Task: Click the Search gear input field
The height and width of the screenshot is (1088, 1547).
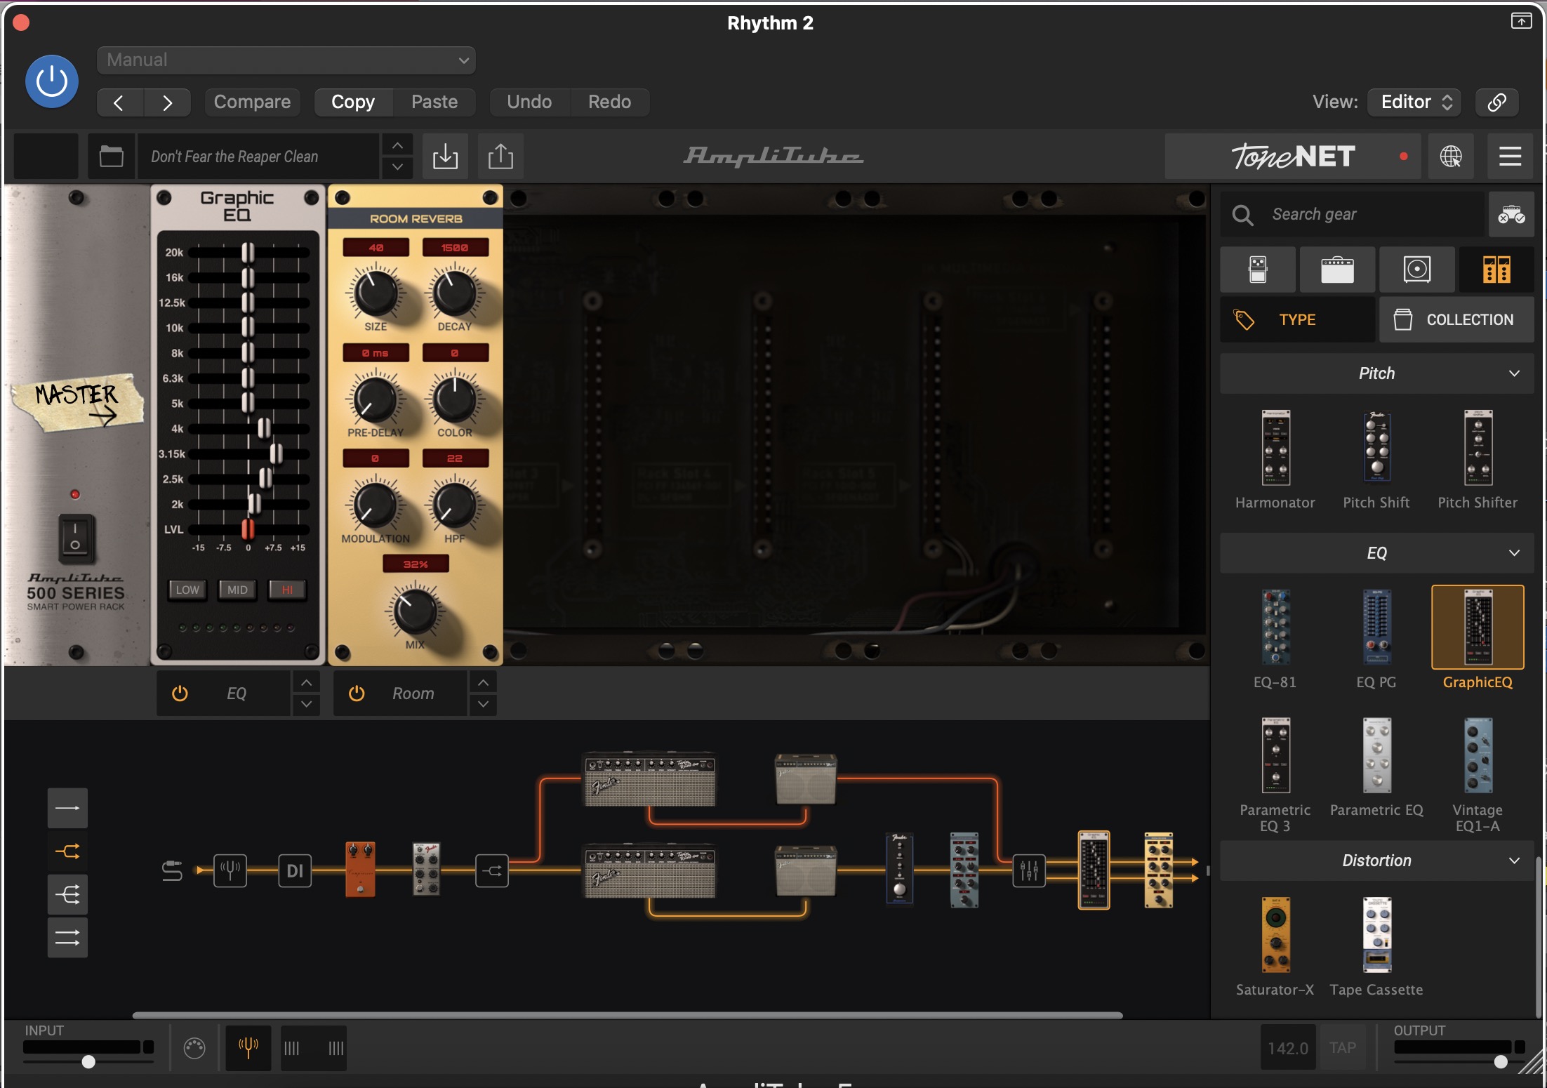Action: (1353, 214)
